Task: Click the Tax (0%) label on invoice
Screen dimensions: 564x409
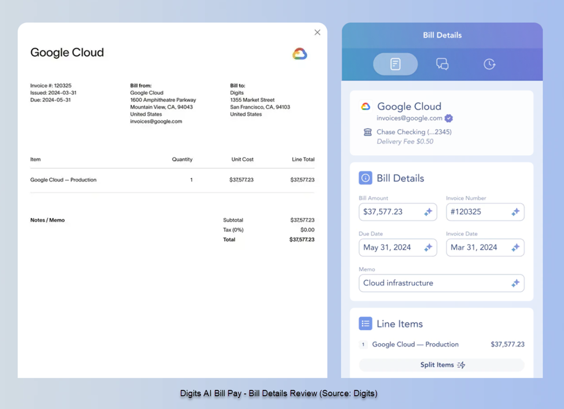Action: (233, 230)
